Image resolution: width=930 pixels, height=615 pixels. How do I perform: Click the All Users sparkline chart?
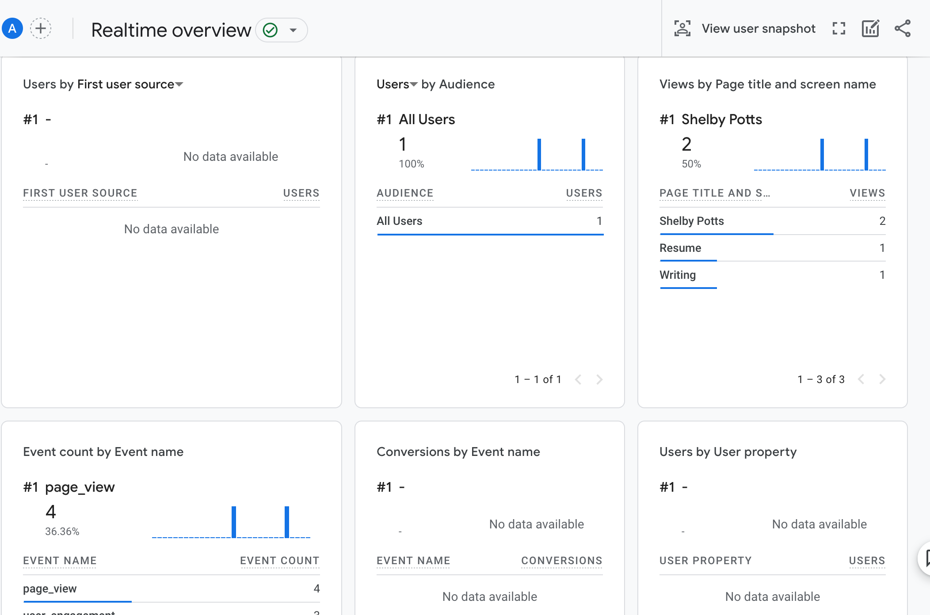tap(537, 154)
